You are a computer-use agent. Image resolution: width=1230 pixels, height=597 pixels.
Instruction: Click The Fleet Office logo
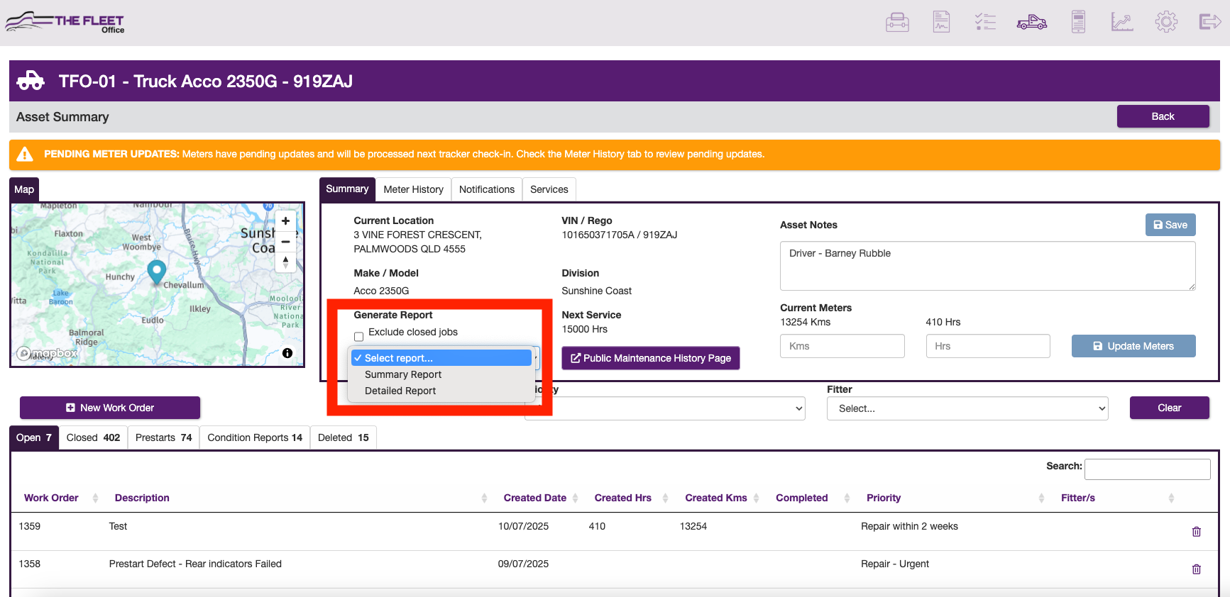point(65,22)
